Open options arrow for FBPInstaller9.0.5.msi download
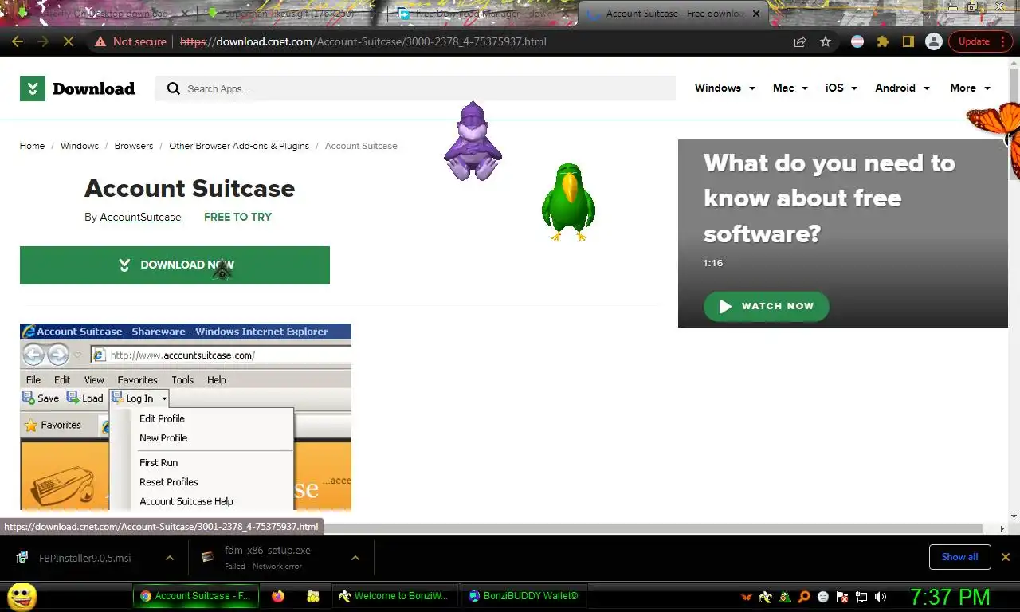The width and height of the screenshot is (1020, 612). (x=169, y=558)
